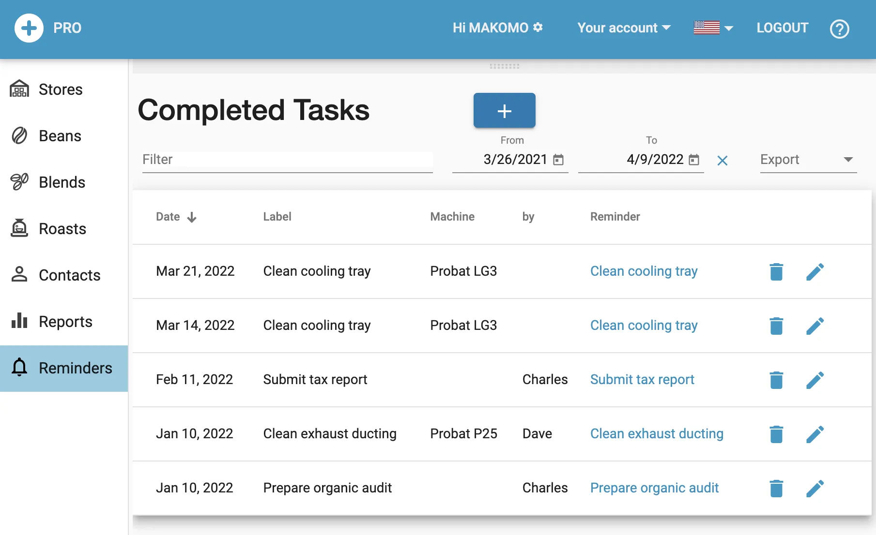The height and width of the screenshot is (535, 876).
Task: Delete the Prepare organic audit task
Action: [776, 489]
